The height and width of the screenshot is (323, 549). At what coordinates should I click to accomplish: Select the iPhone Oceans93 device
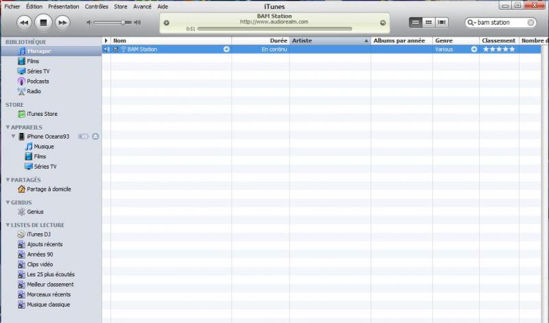tap(48, 136)
